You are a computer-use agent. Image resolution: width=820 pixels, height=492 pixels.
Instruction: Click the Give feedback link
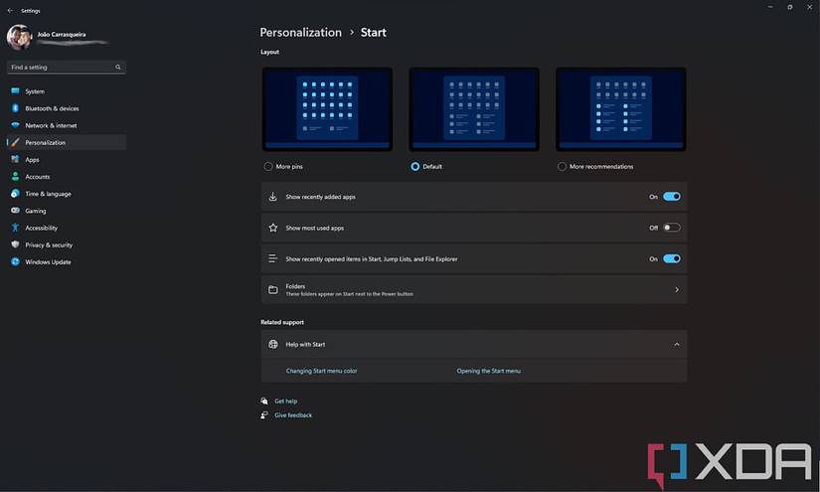pos(293,415)
